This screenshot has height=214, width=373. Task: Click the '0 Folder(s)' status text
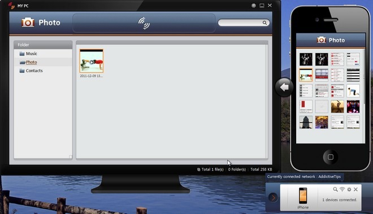tap(237, 169)
